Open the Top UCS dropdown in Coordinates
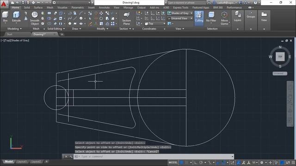The height and width of the screenshot is (166, 296). 155,24
